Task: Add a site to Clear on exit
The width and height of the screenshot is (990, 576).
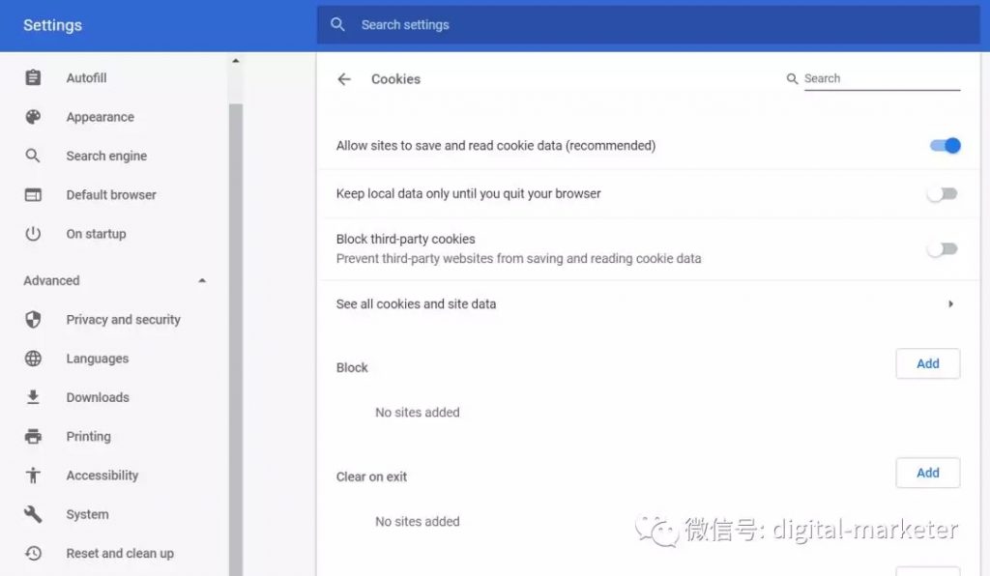Action: coord(927,474)
